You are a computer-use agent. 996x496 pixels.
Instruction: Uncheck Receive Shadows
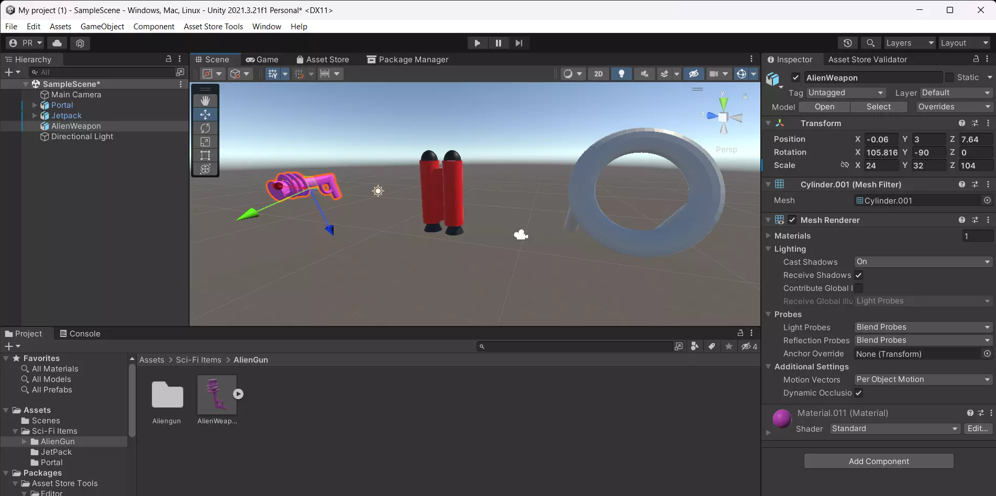click(859, 275)
